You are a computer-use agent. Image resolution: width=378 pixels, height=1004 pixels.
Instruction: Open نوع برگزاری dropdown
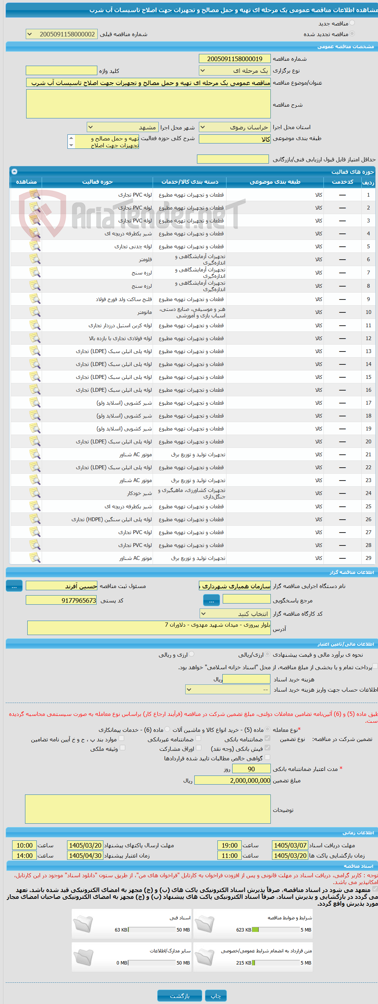235,71
